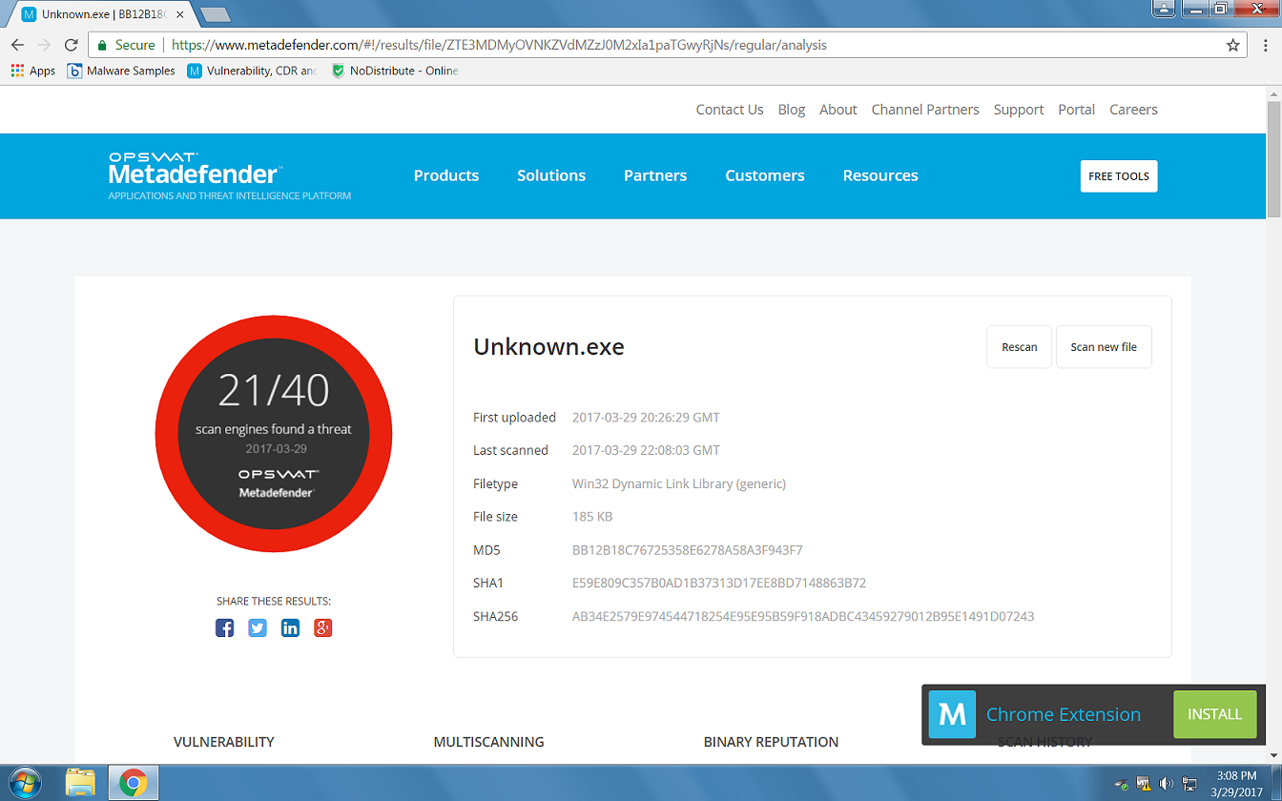
Task: Click the Metadefender M extension icon
Action: [x=952, y=714]
